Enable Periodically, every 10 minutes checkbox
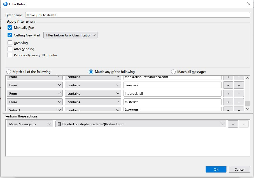 click(x=10, y=55)
